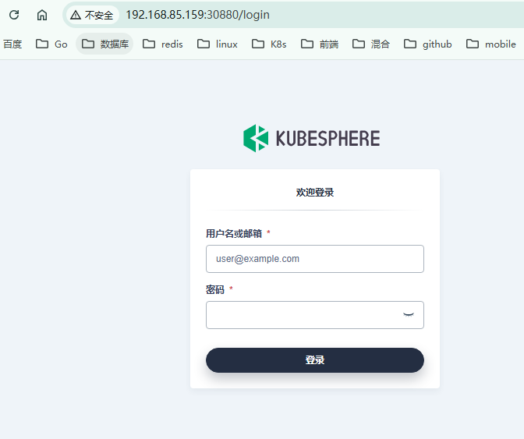Screen dimensions: 524x439
Task: Open the mobile bookmarks folder
Action: click(491, 44)
